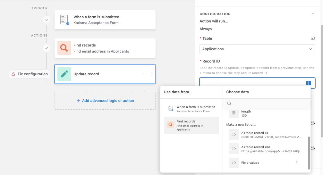Click the Find records icon in Use data from
323x175 pixels.
click(x=171, y=124)
